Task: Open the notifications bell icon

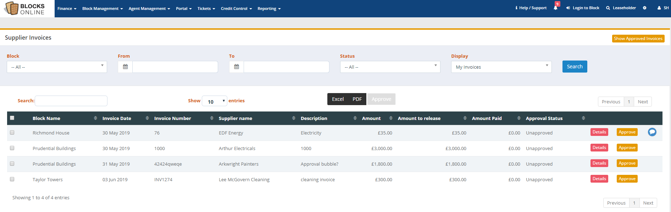Action: click(x=555, y=8)
